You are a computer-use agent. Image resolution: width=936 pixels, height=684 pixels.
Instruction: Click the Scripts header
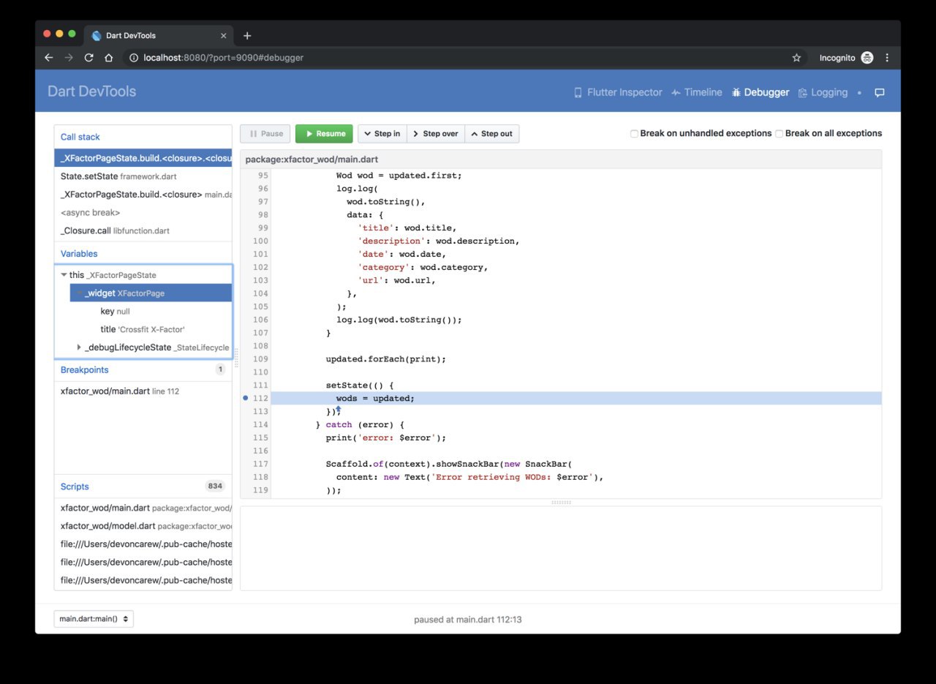tap(75, 486)
